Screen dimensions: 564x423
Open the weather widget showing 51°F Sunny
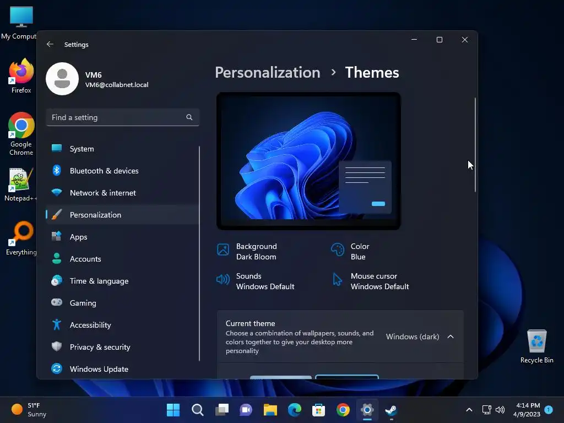pyautogui.click(x=29, y=410)
